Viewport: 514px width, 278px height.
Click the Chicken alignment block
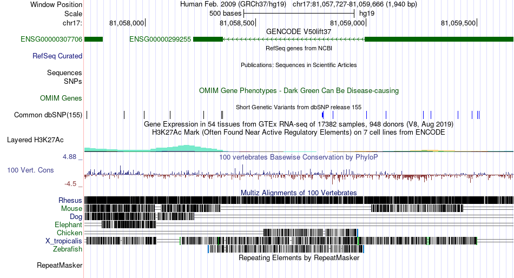[x=311, y=233]
